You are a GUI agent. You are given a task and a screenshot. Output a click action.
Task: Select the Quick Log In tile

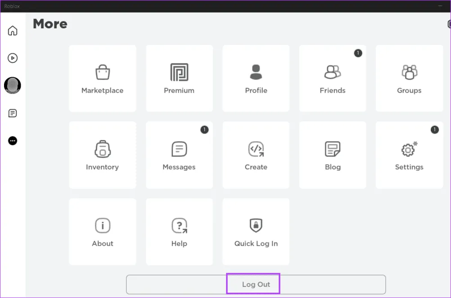(x=256, y=231)
